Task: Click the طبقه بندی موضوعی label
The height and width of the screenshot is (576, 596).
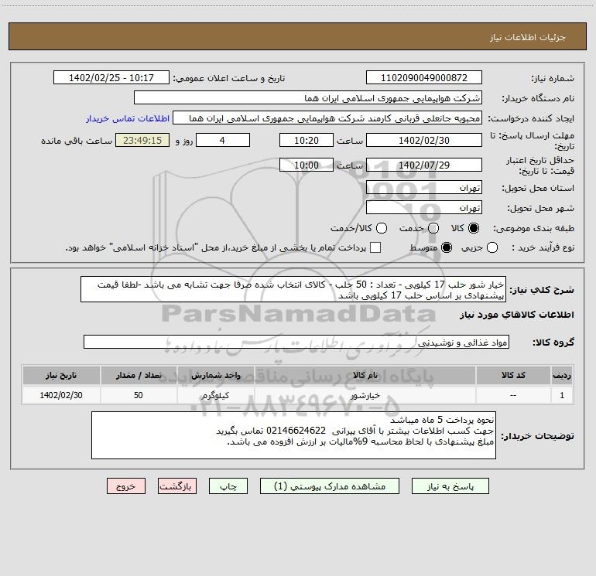Action: click(533, 228)
